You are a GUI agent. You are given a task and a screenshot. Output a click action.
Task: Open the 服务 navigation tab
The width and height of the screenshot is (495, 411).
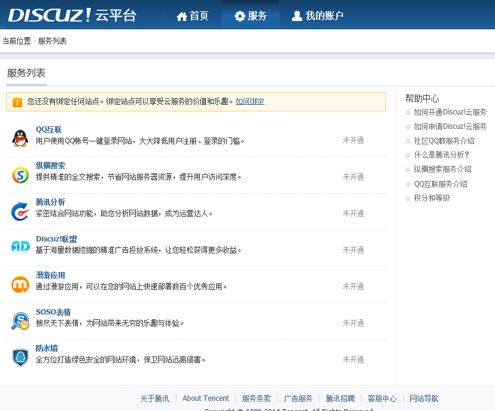click(x=251, y=15)
